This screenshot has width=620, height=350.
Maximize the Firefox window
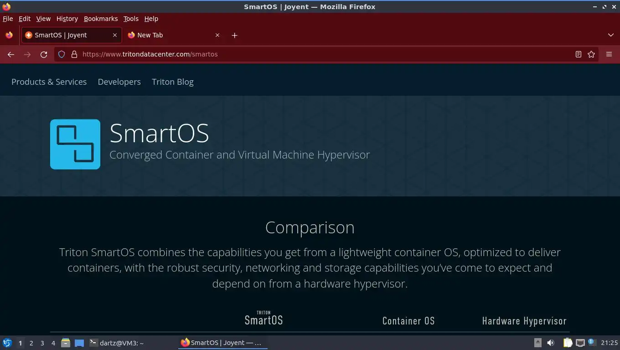[x=604, y=7]
